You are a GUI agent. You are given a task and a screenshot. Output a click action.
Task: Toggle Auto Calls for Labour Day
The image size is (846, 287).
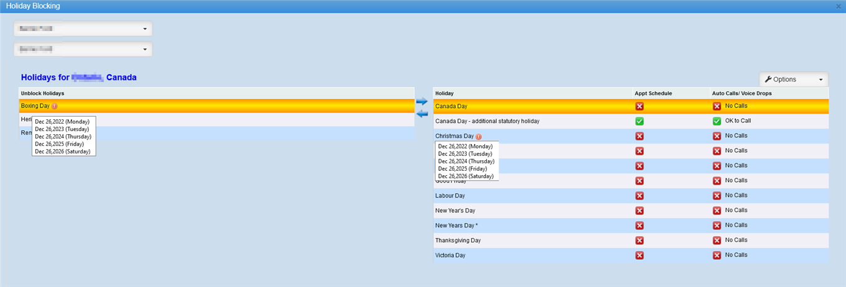click(x=717, y=196)
